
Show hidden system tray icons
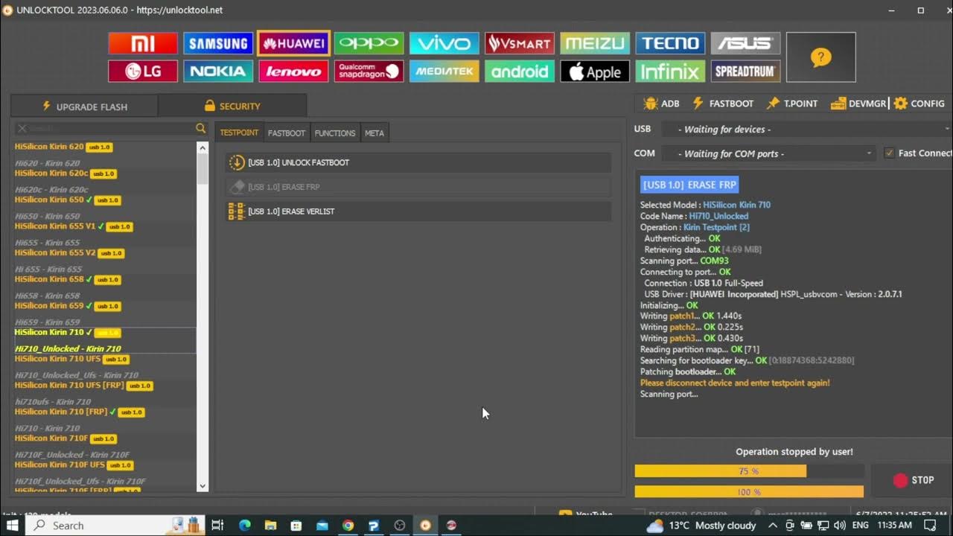772,525
